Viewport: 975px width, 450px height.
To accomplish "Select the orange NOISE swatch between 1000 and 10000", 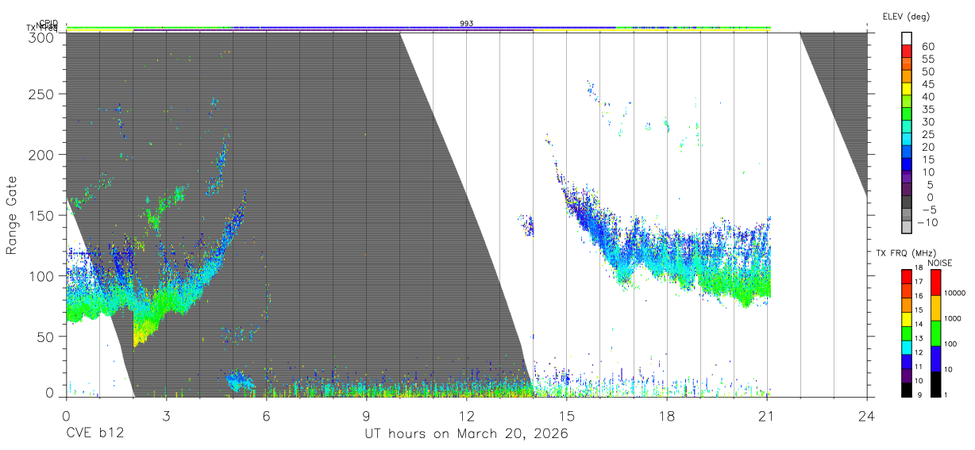I will (935, 308).
